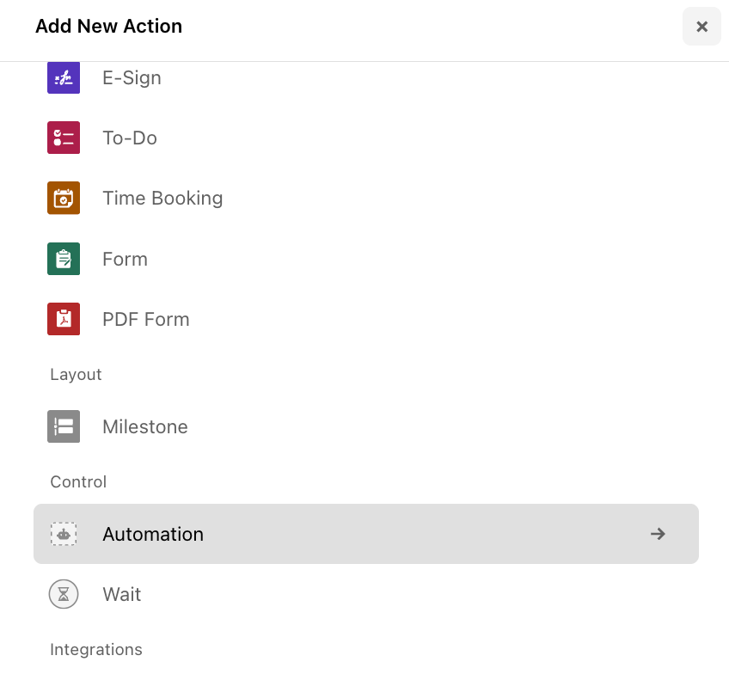This screenshot has width=729, height=674.
Task: Close the Add New Action dialog
Action: (701, 27)
